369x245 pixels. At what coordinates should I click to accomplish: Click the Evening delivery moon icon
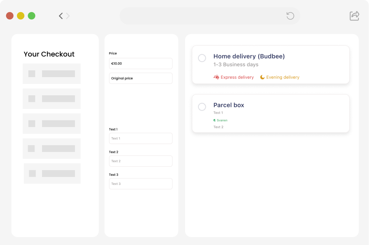(x=262, y=77)
